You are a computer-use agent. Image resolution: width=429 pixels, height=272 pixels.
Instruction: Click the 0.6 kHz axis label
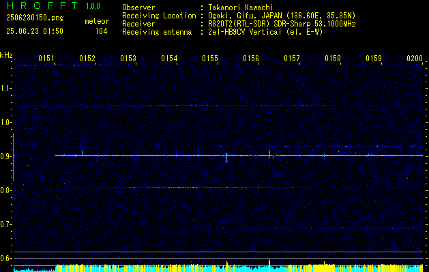[x=5, y=258]
